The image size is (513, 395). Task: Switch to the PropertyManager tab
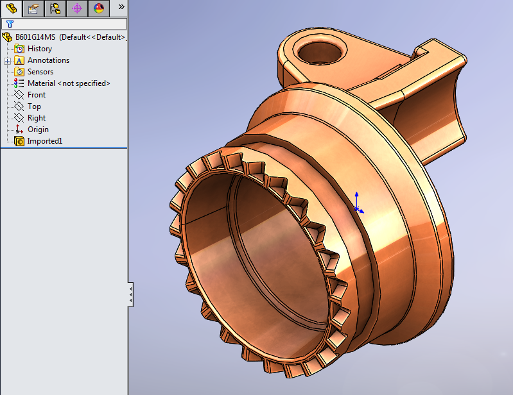pyautogui.click(x=33, y=8)
